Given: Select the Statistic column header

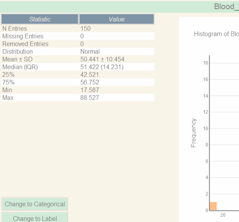Looking at the screenshot, I should (x=40, y=19).
